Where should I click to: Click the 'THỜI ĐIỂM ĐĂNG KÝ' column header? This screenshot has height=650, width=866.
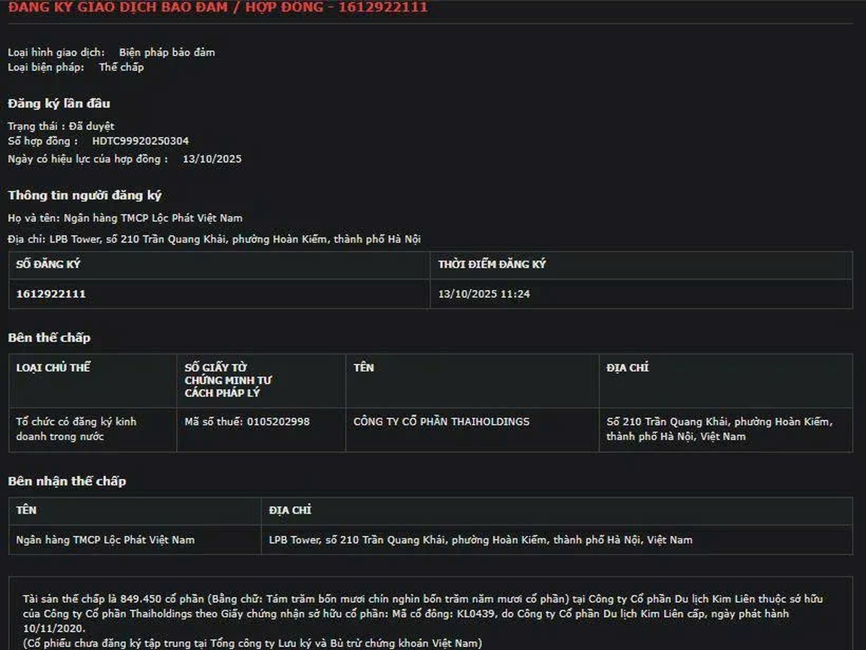click(491, 265)
